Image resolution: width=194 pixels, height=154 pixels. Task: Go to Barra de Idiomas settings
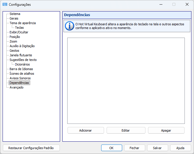tap(21, 69)
